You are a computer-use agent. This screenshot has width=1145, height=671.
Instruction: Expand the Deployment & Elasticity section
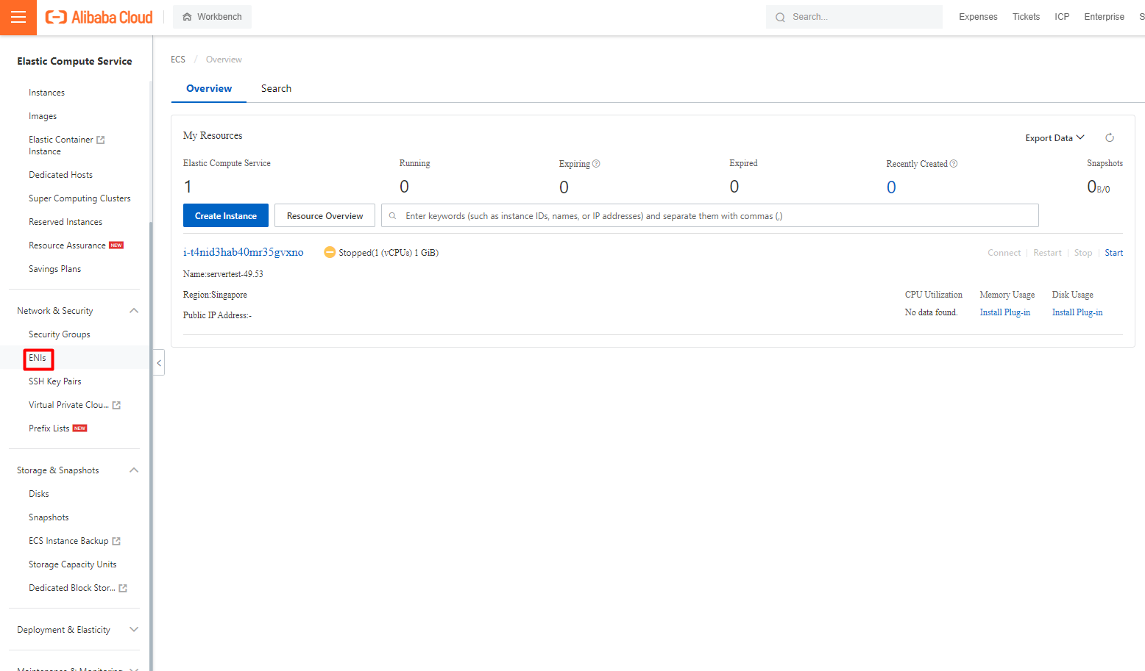pos(134,630)
